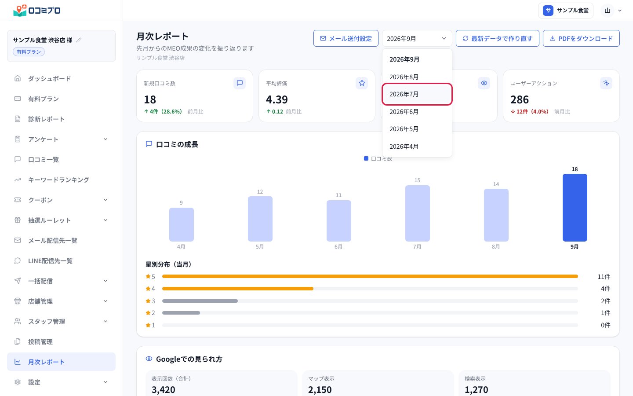Open the 2026年9月 month dropdown
Viewport: 633px width, 396px height.
coord(417,38)
